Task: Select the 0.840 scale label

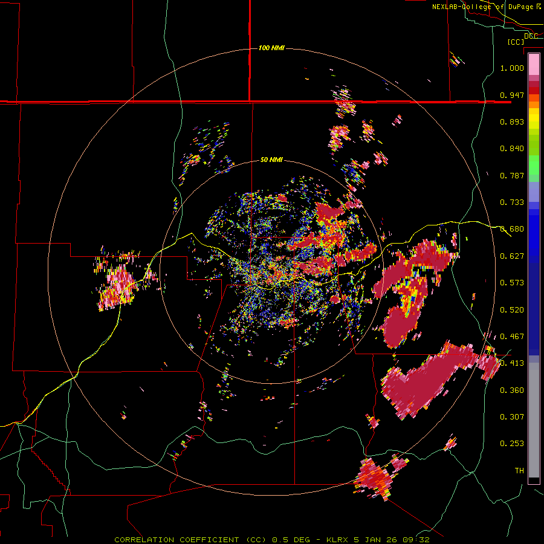Action: [x=512, y=149]
